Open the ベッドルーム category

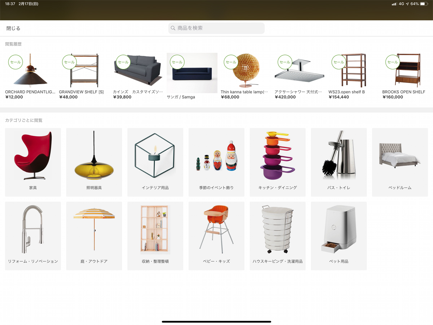tap(400, 162)
